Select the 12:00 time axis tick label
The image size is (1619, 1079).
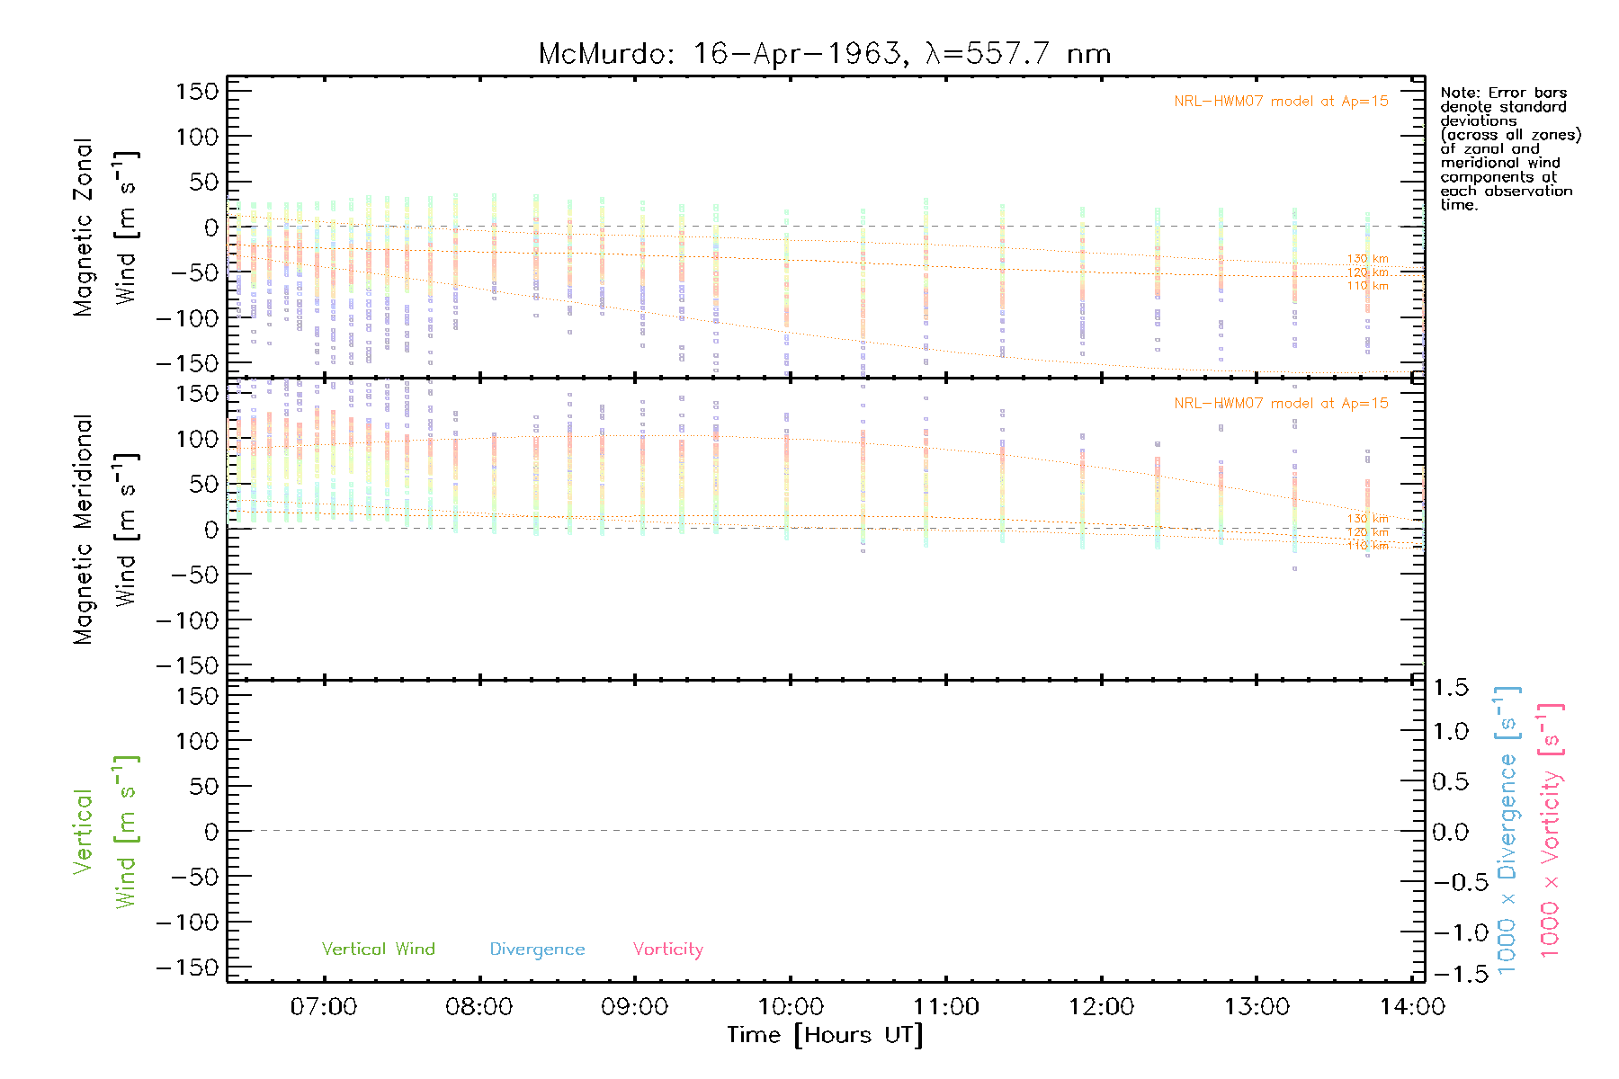point(1101,1007)
